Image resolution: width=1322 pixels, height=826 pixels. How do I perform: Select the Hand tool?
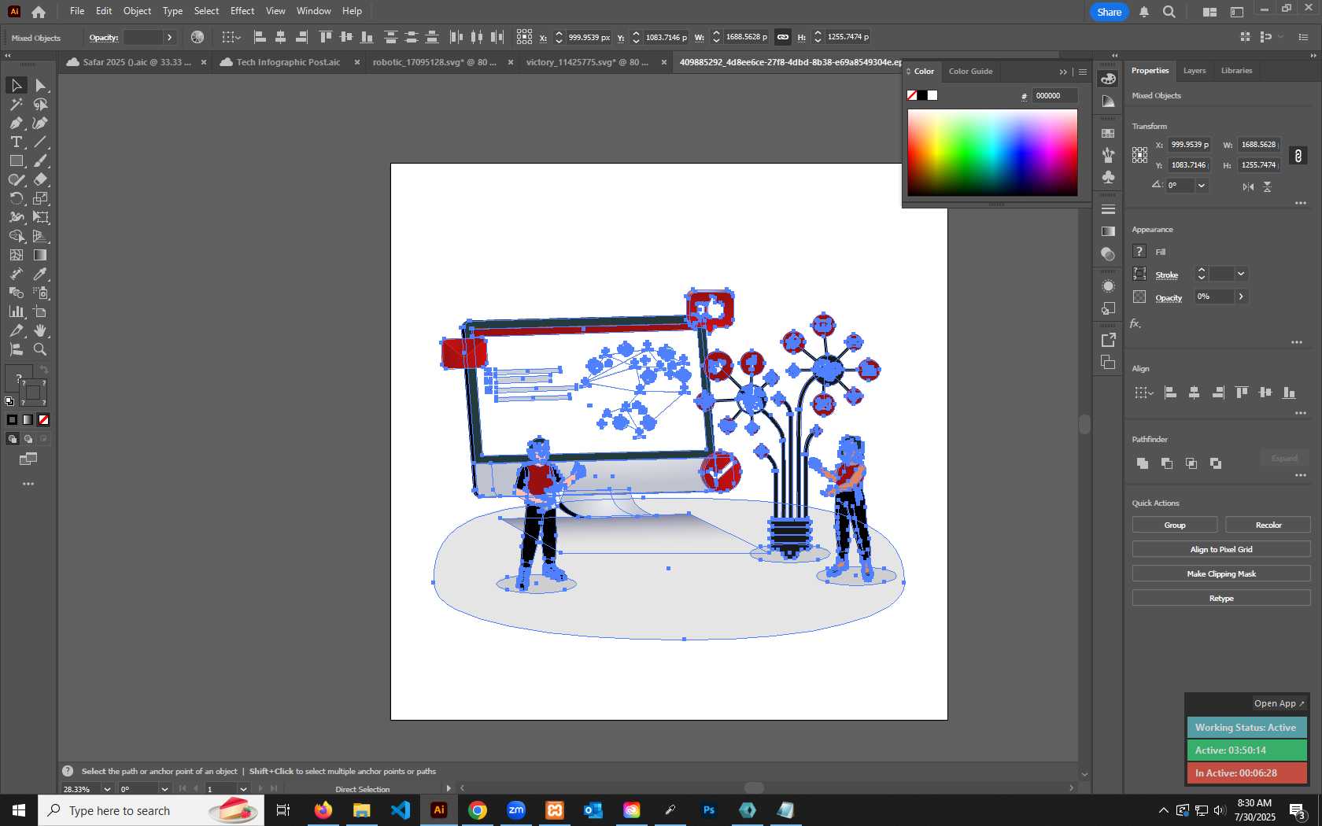41,330
